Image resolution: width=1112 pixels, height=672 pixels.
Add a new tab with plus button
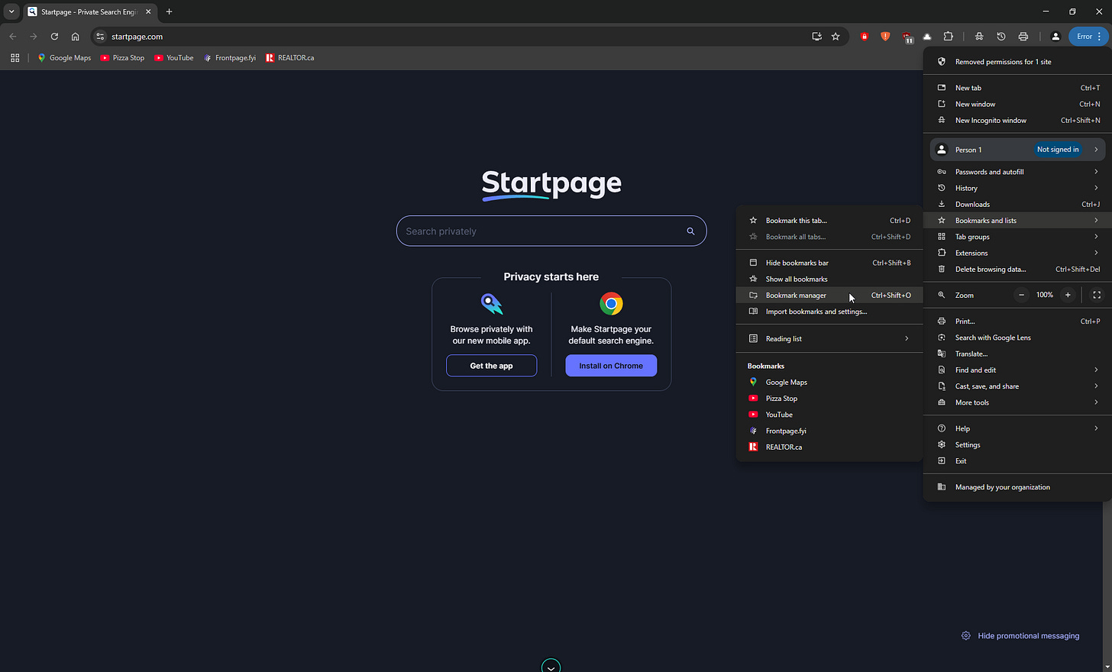tap(169, 11)
